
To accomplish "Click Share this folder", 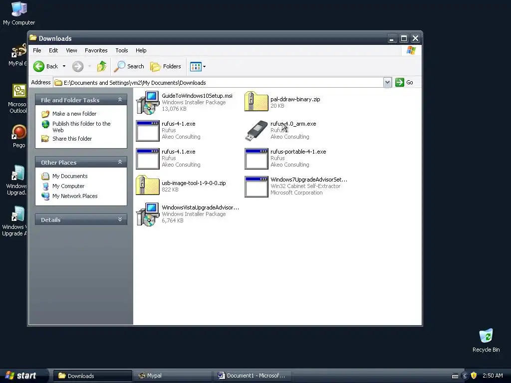I will tap(72, 139).
